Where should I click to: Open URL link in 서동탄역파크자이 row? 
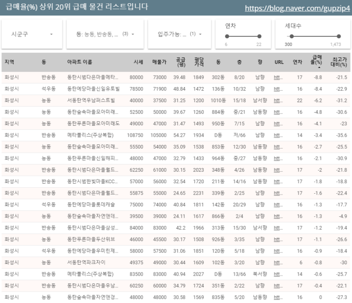pyautogui.click(x=278, y=262)
